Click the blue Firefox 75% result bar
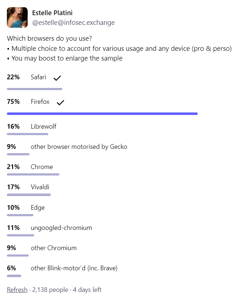Viewport: 237px width, 302px height. pos(102,114)
